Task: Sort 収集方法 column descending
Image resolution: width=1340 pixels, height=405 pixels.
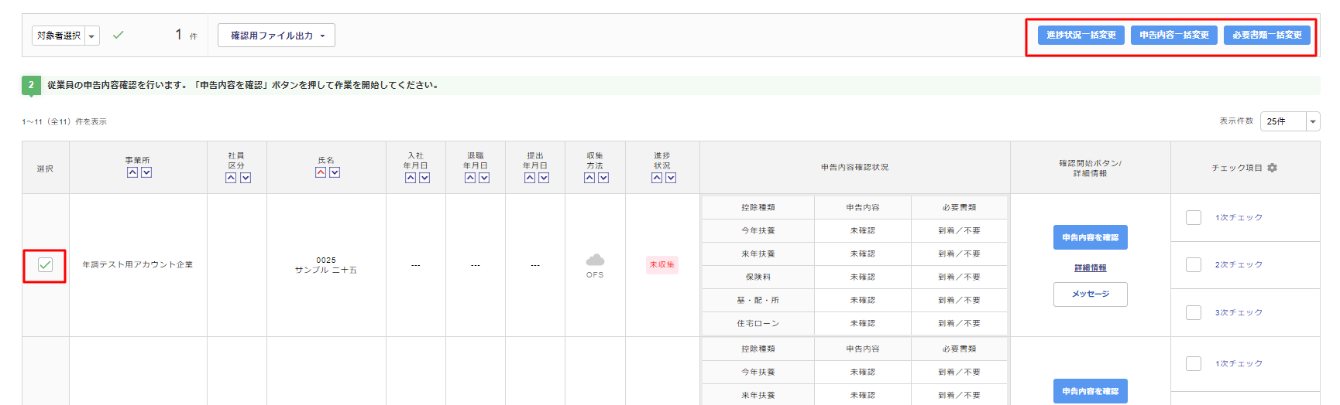Action: tap(603, 178)
